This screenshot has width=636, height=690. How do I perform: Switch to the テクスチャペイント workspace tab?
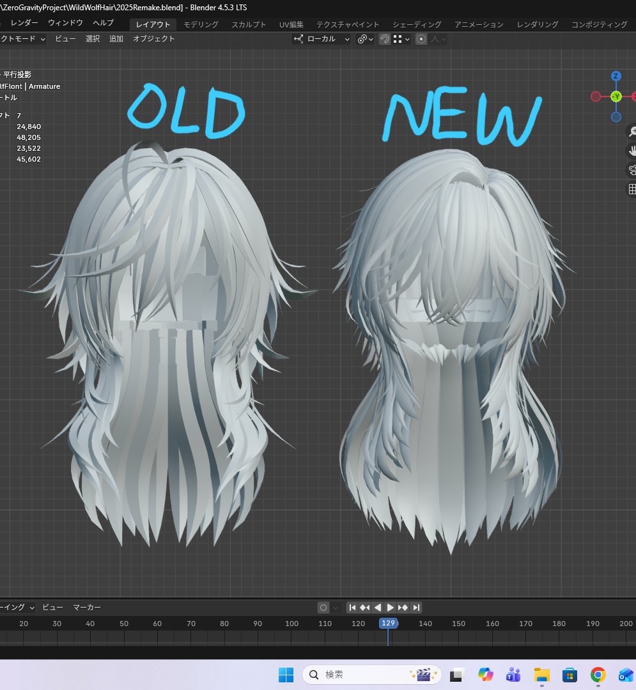click(348, 25)
